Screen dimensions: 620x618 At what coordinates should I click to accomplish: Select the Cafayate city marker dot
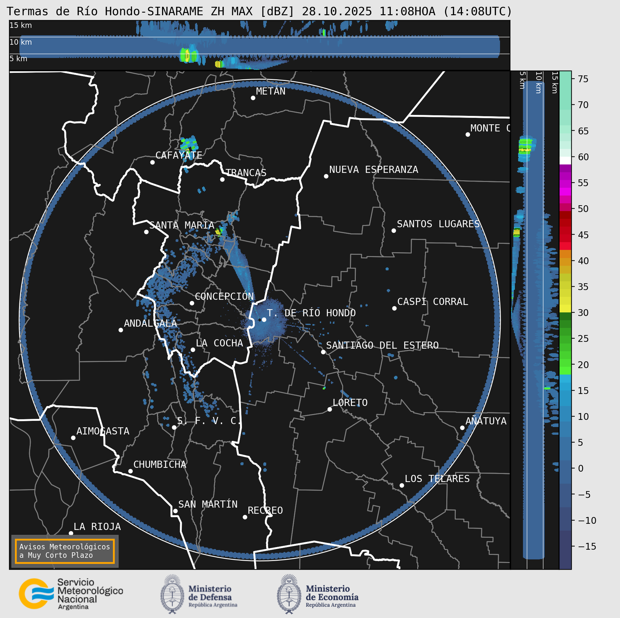tap(152, 162)
